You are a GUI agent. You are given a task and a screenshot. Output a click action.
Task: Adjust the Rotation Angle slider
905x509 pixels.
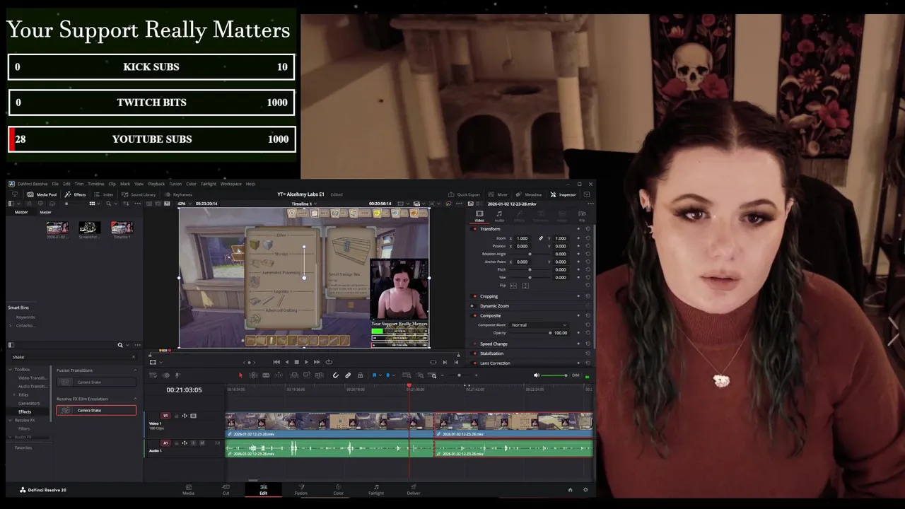(x=529, y=254)
